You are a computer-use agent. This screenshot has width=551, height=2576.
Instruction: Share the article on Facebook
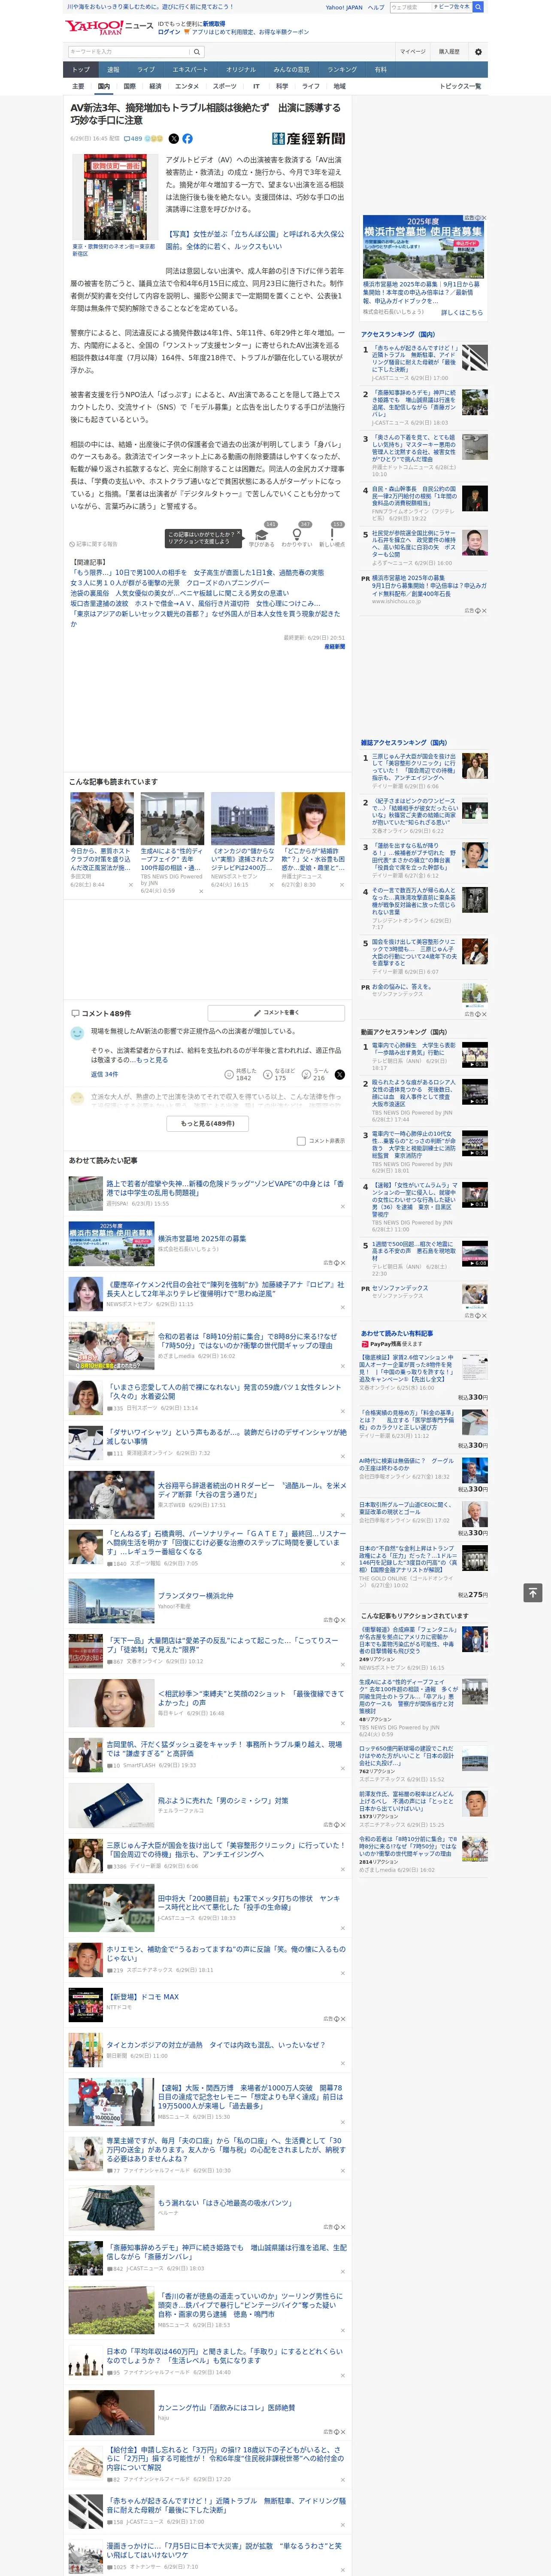(x=187, y=139)
